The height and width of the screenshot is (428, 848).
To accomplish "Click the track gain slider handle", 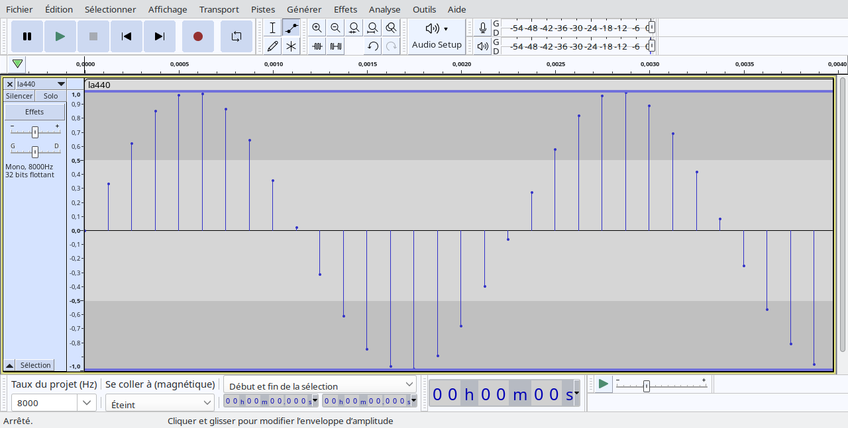I will (x=35, y=132).
